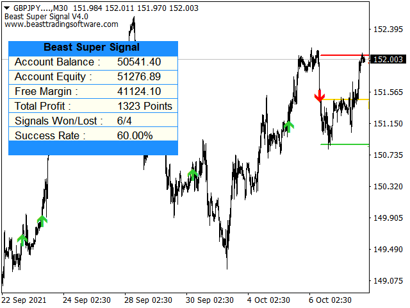The image size is (410, 308).
Task: Click the Success Rate value 60.00%
Action: pos(135,135)
